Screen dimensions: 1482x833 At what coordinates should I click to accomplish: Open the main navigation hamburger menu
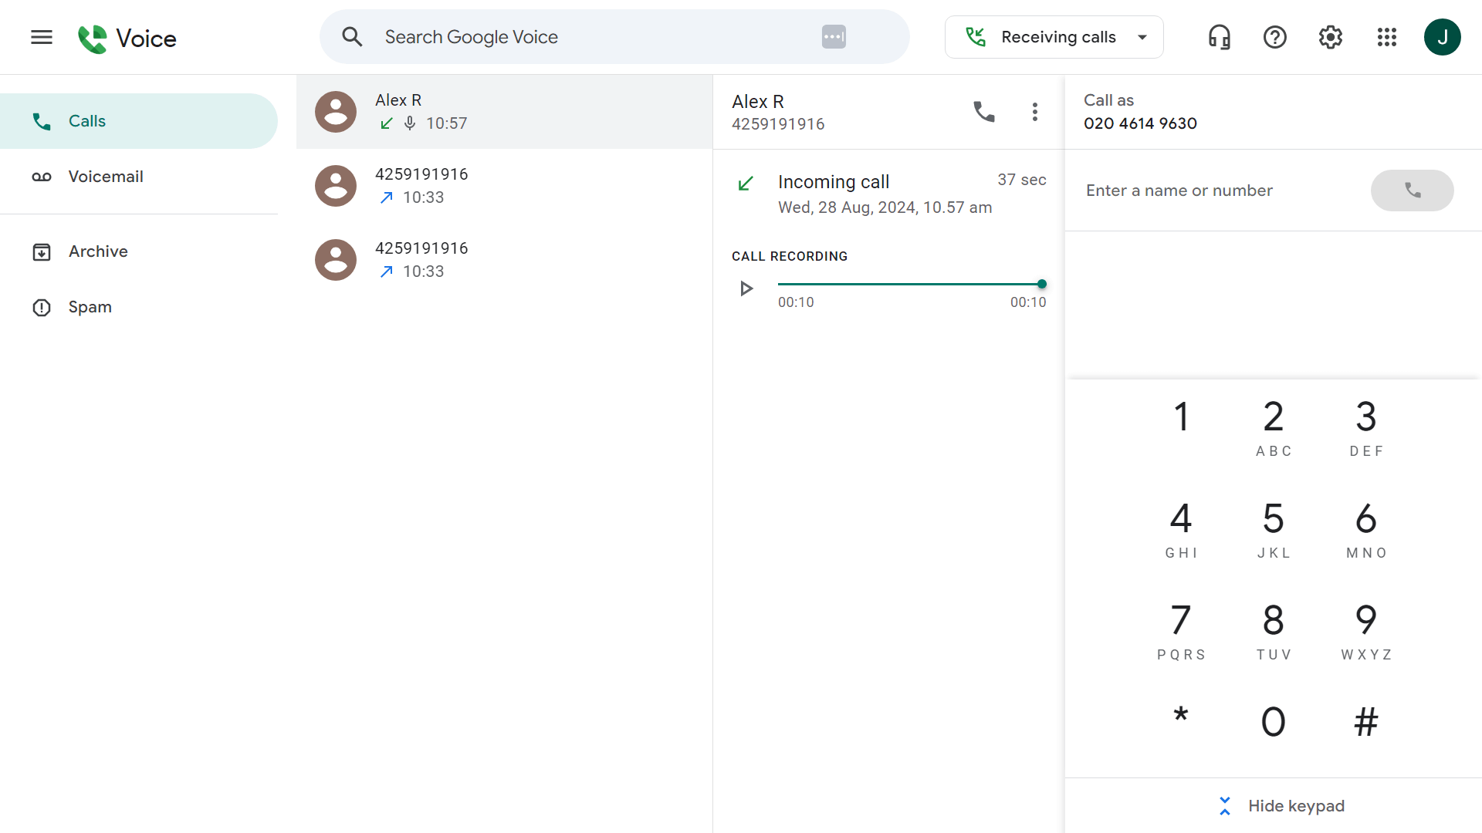tap(42, 36)
